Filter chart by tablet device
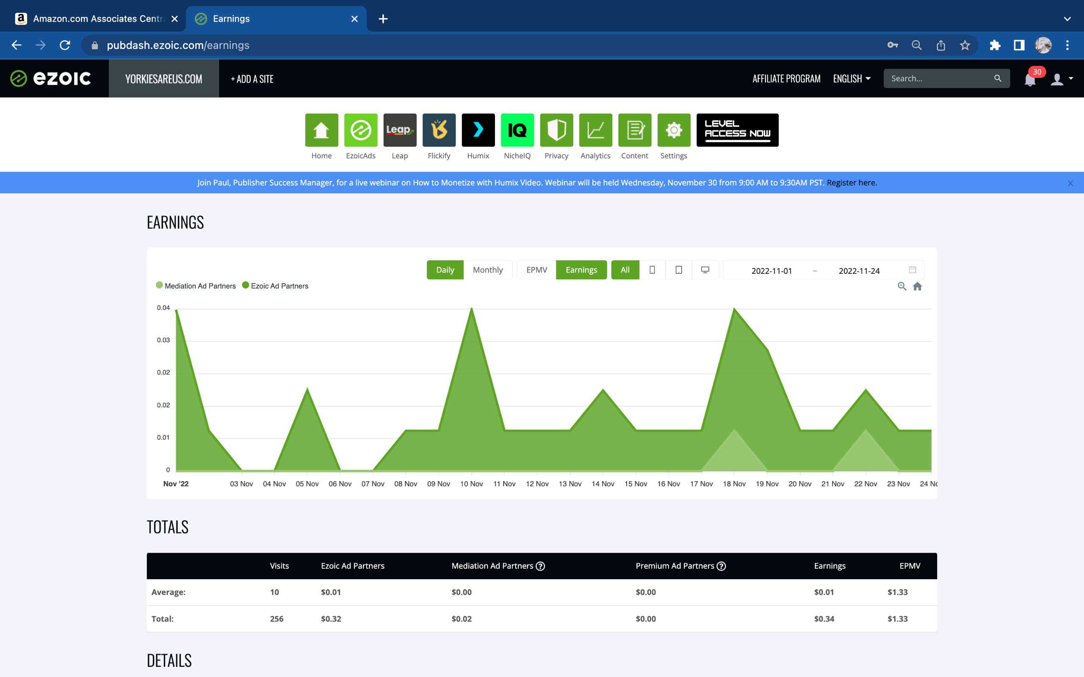The image size is (1084, 677). 679,270
